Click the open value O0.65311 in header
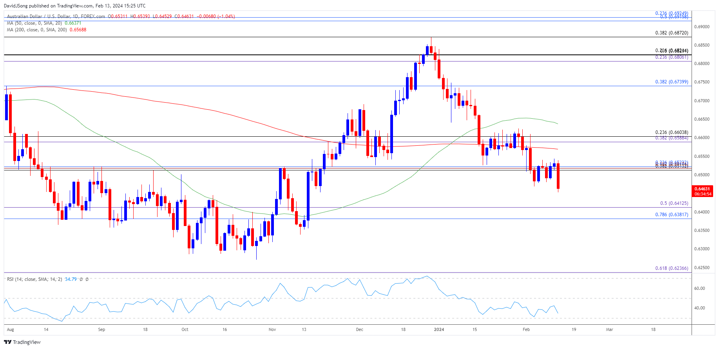 coord(118,16)
